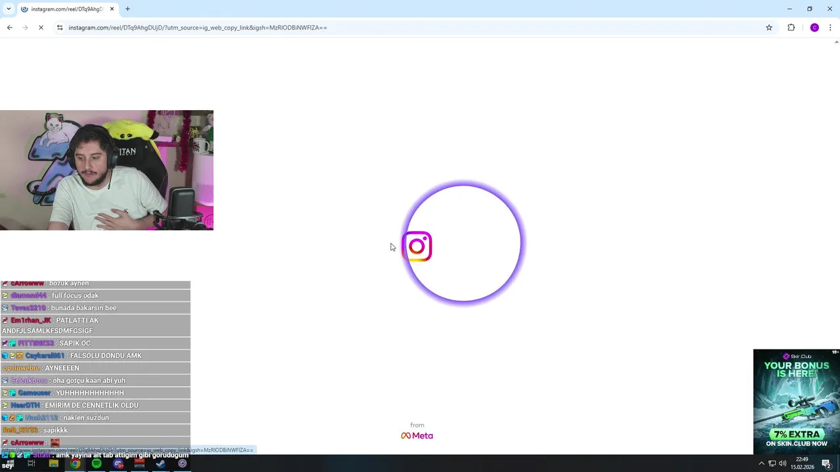
Task: Restore down the Chrome window
Action: click(810, 9)
